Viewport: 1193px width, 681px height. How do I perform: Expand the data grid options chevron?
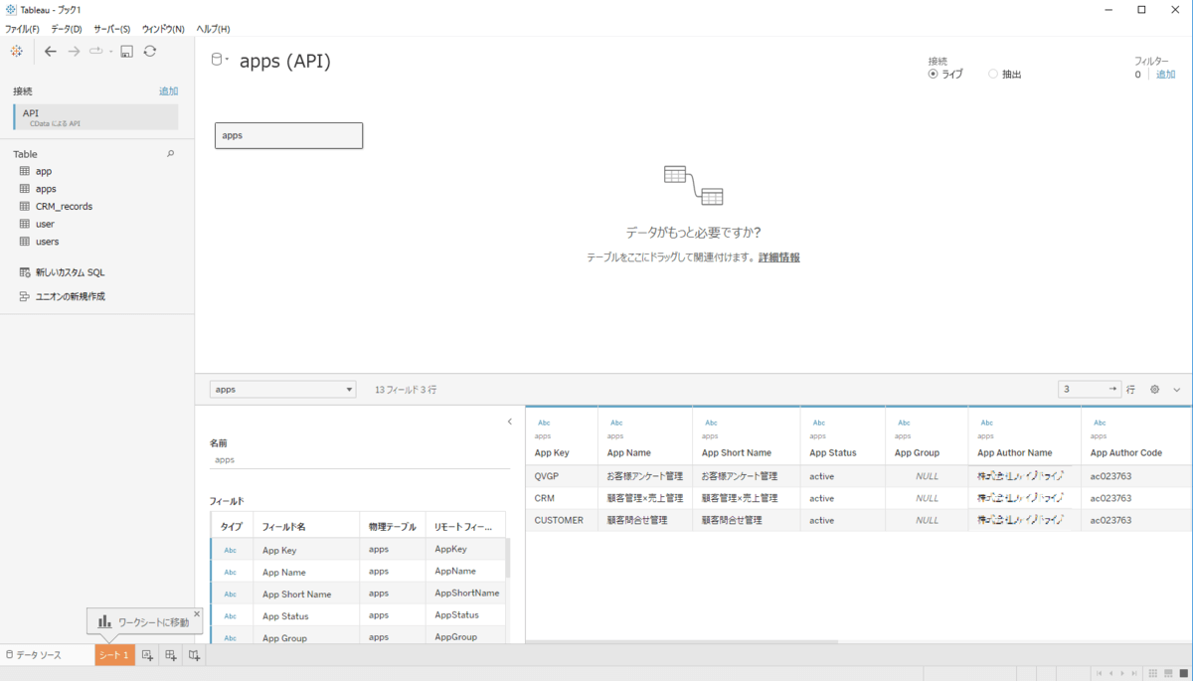click(1177, 390)
